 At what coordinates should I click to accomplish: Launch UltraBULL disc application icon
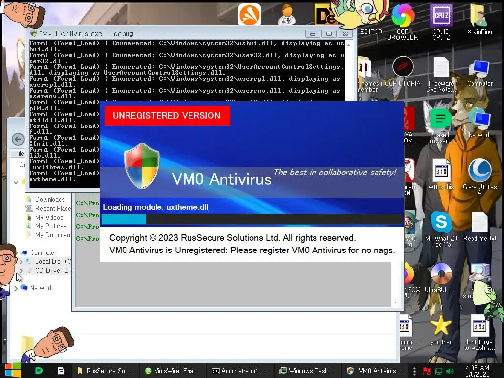(x=441, y=278)
